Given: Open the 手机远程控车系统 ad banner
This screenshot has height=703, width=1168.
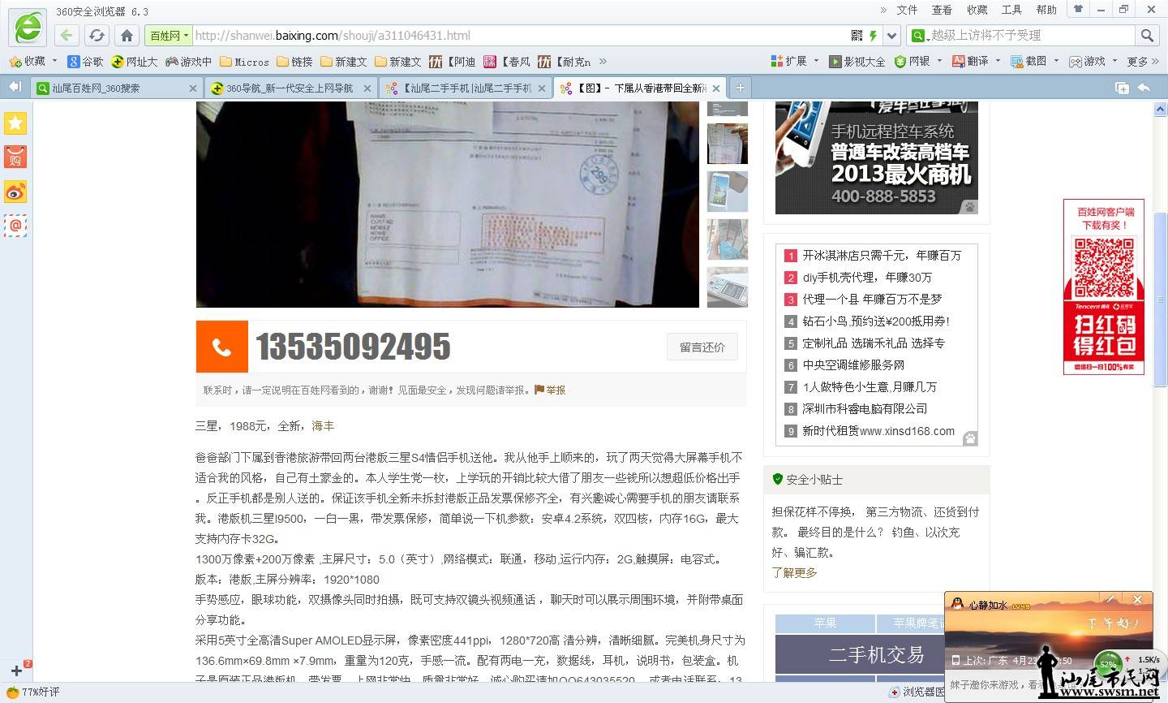Looking at the screenshot, I should (877, 157).
